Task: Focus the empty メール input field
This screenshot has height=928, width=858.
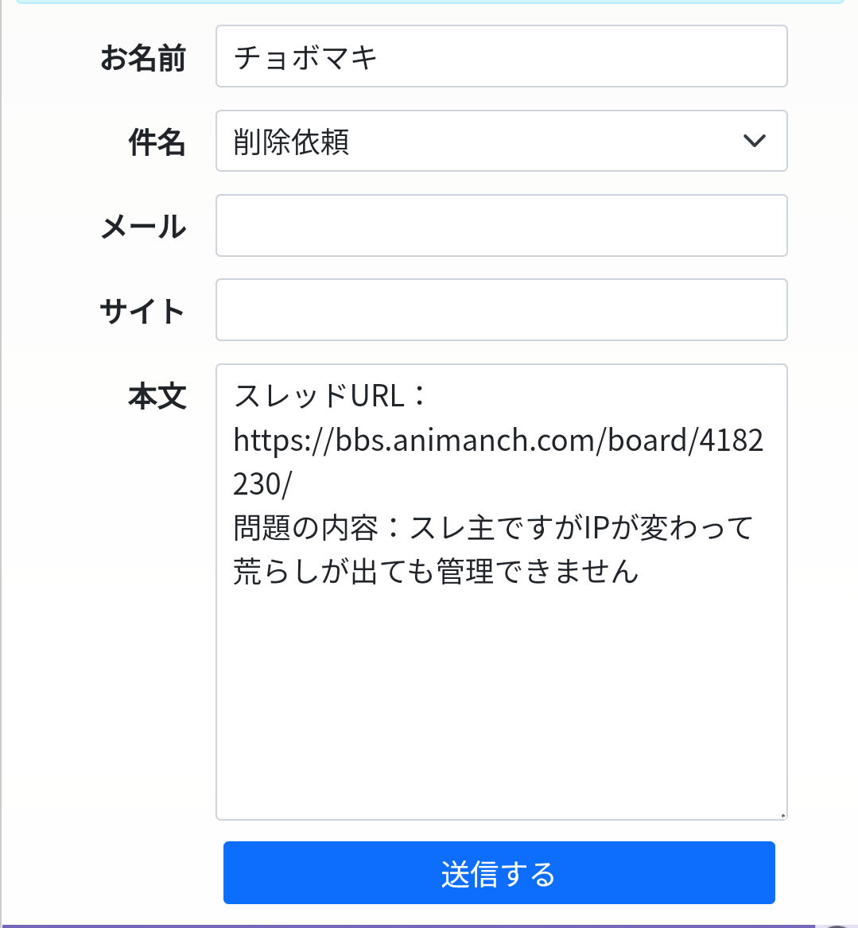Action: point(501,226)
